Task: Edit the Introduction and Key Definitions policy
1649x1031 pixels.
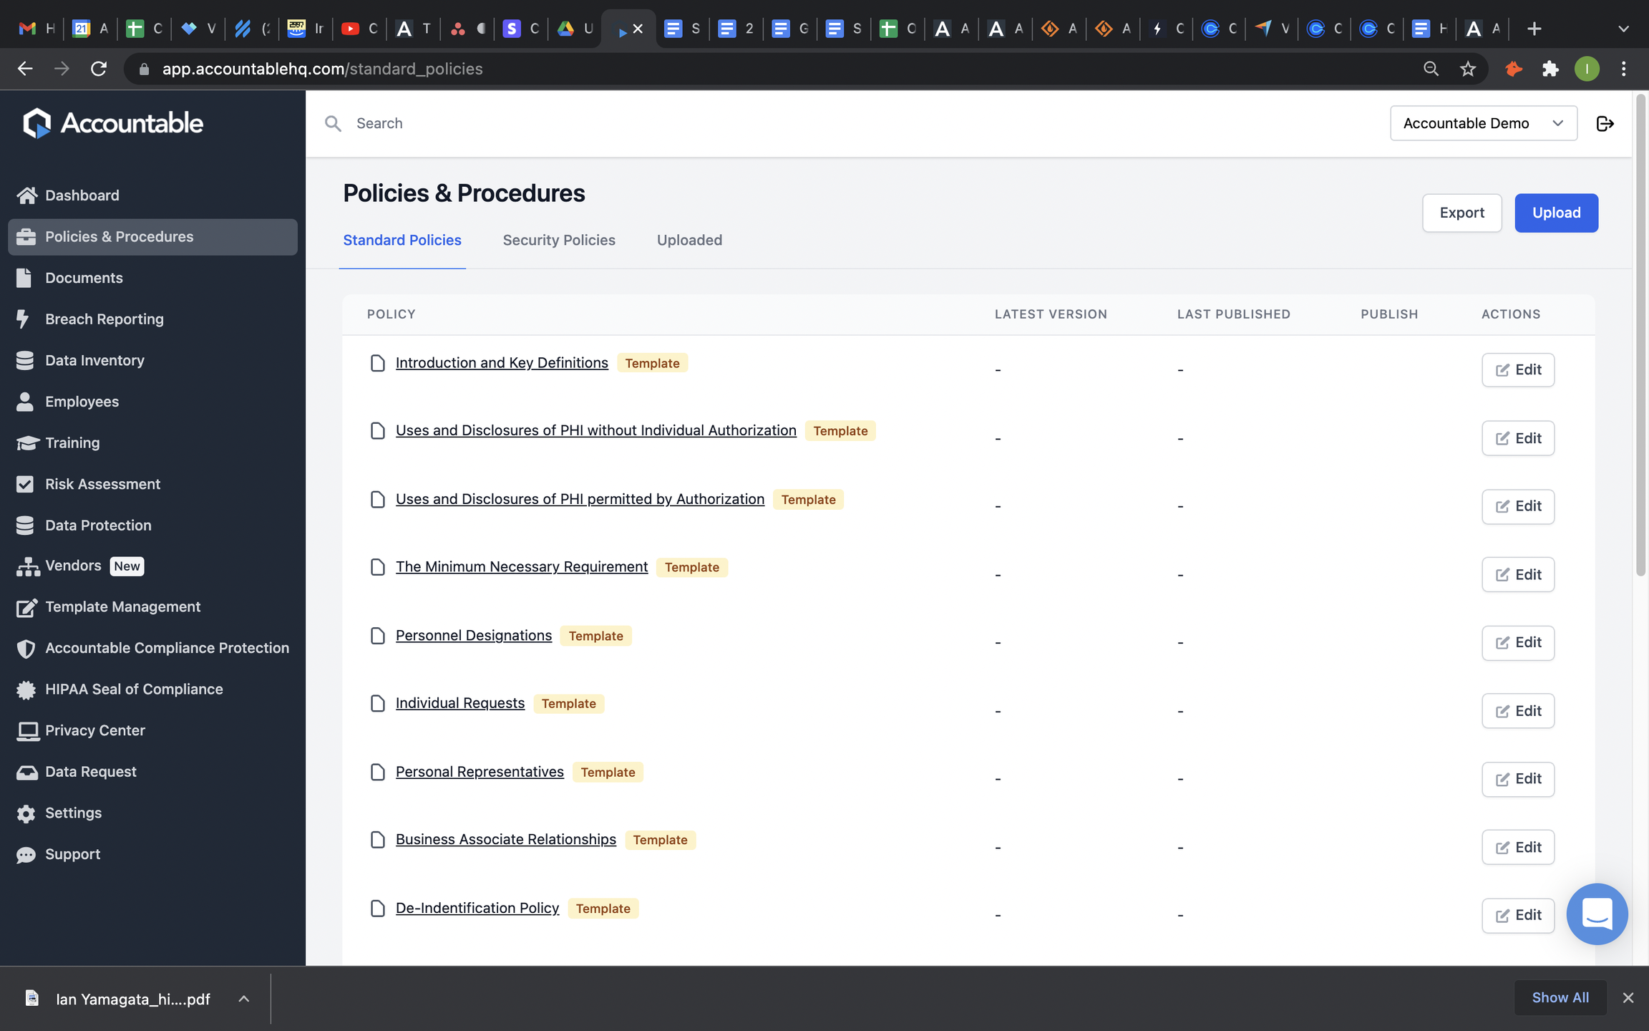Action: [1518, 370]
